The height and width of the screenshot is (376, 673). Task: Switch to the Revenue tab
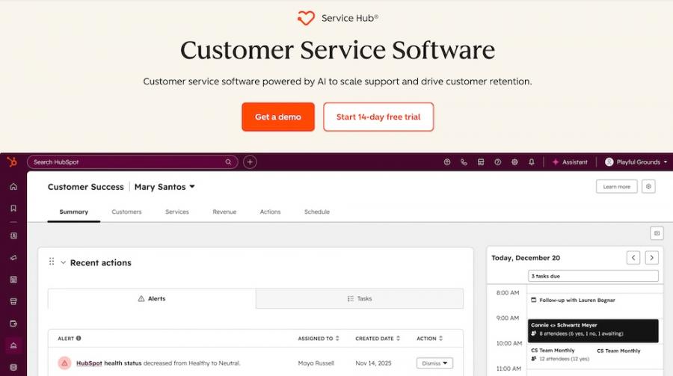click(224, 212)
